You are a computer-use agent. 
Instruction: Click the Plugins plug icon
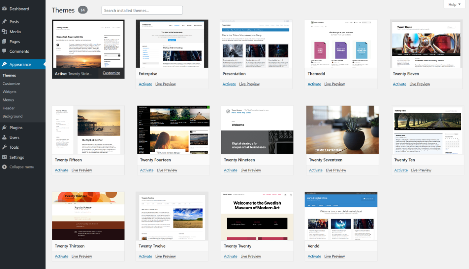(x=4, y=128)
